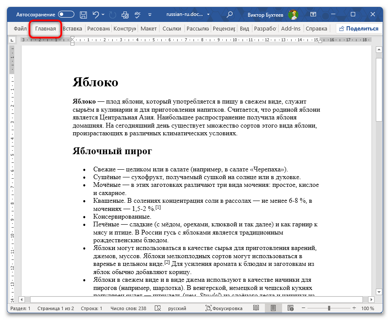
Task: Click footnote reference [1]
Action: [x=158, y=207]
